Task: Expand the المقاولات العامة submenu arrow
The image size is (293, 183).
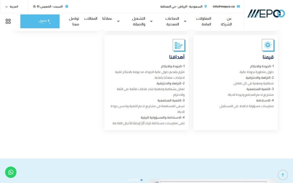Action: pyautogui.click(x=185, y=21)
